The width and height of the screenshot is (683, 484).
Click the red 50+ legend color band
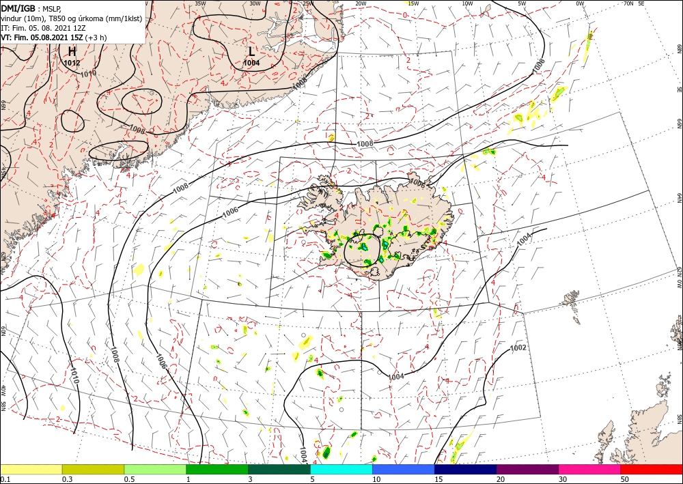[652, 469]
